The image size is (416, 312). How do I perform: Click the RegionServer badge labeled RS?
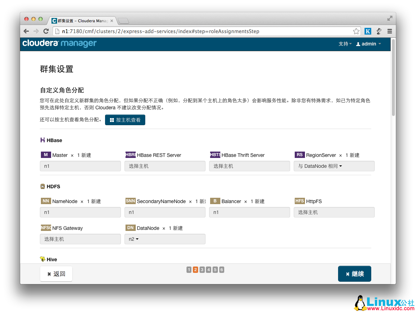coord(299,155)
